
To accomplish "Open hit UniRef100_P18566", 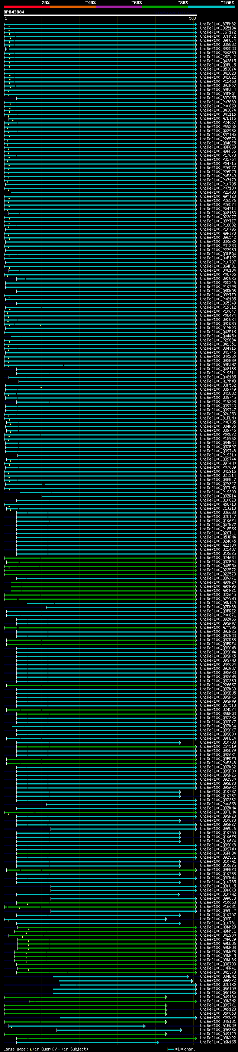I will tap(218, 529).
